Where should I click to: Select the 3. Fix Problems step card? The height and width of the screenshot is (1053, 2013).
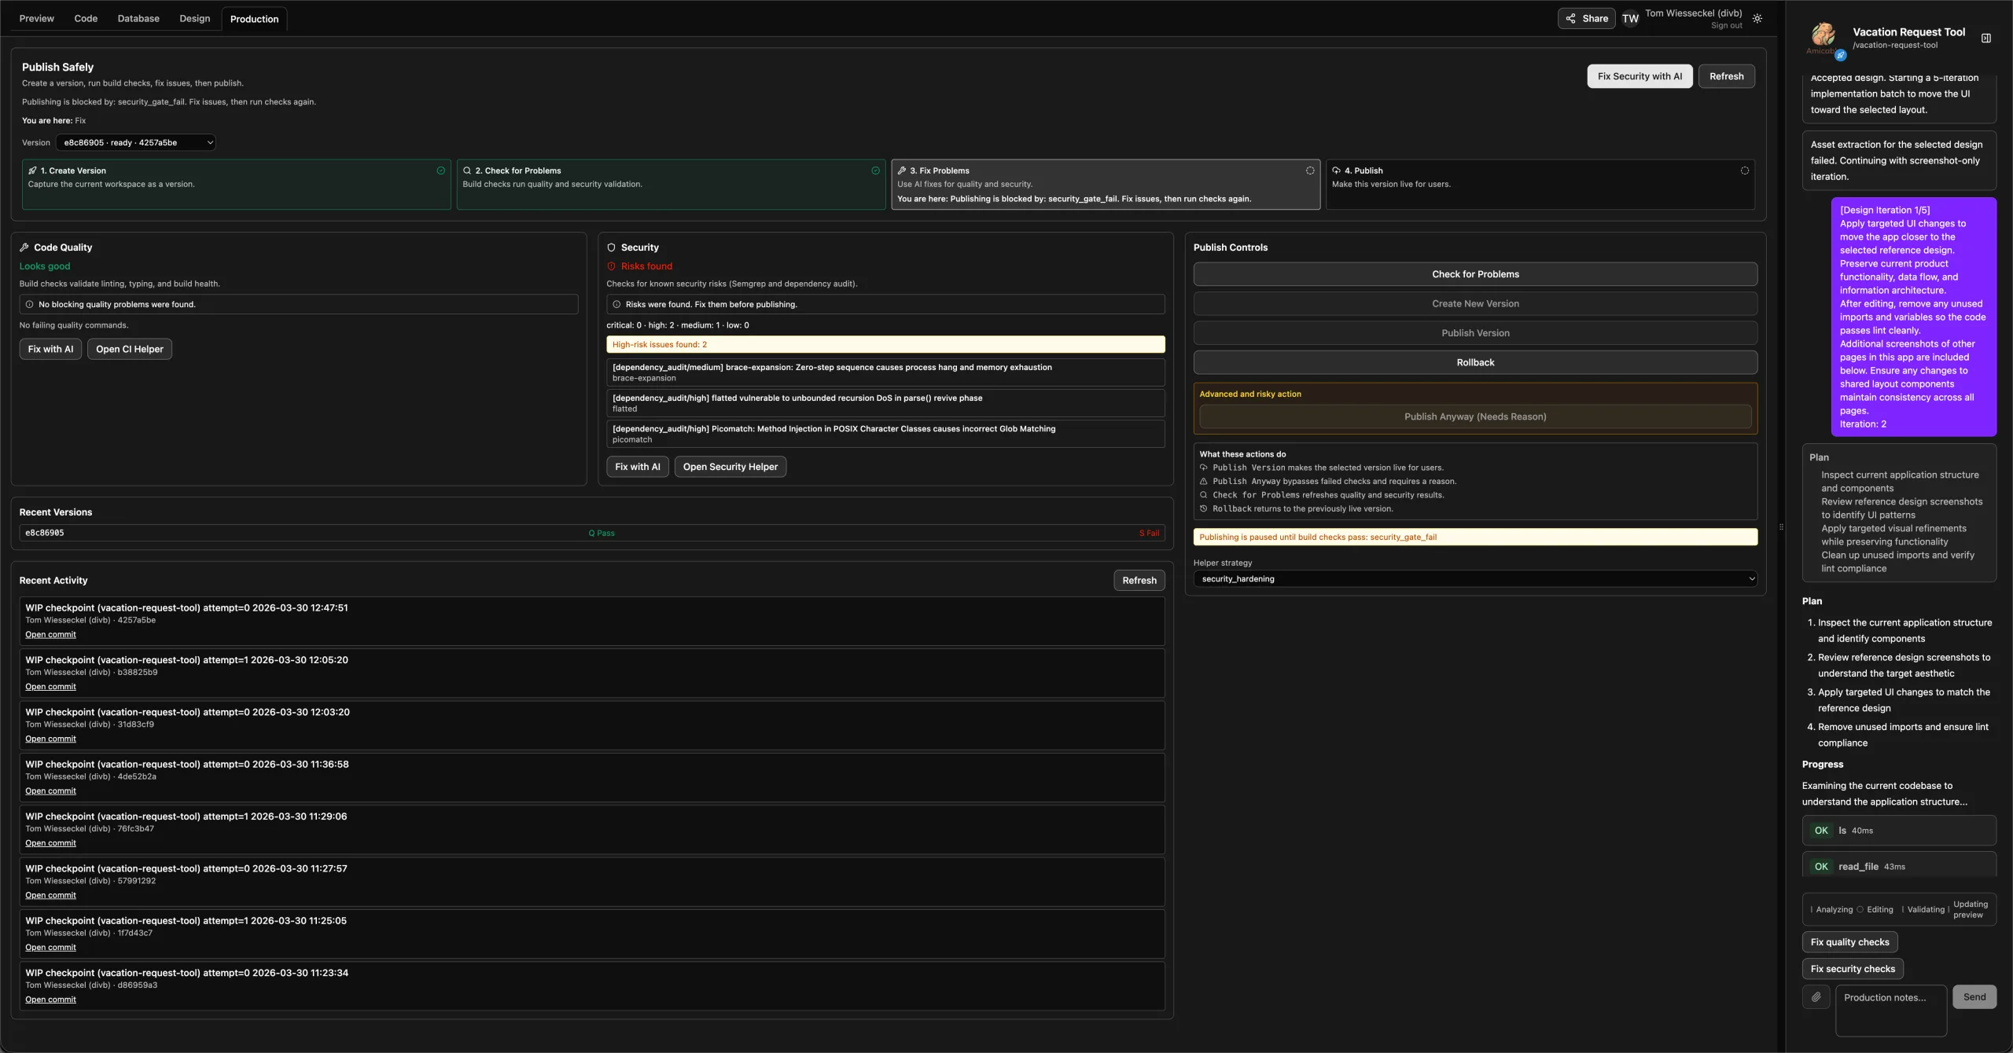click(1105, 185)
